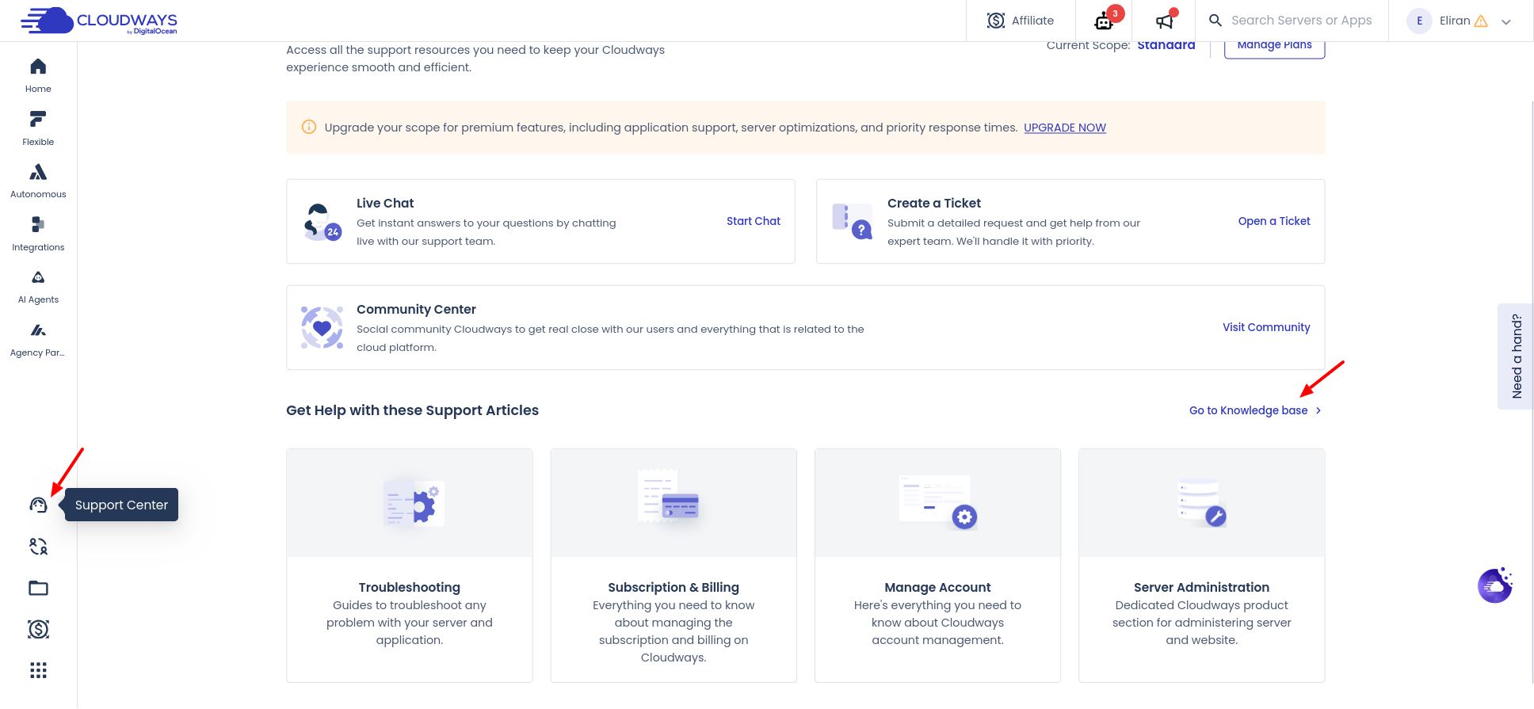Open the Home sidebar icon

38,67
